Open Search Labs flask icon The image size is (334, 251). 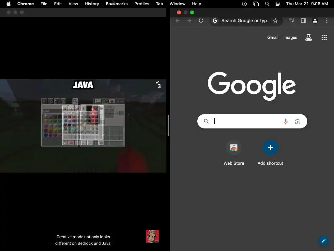tap(309, 38)
